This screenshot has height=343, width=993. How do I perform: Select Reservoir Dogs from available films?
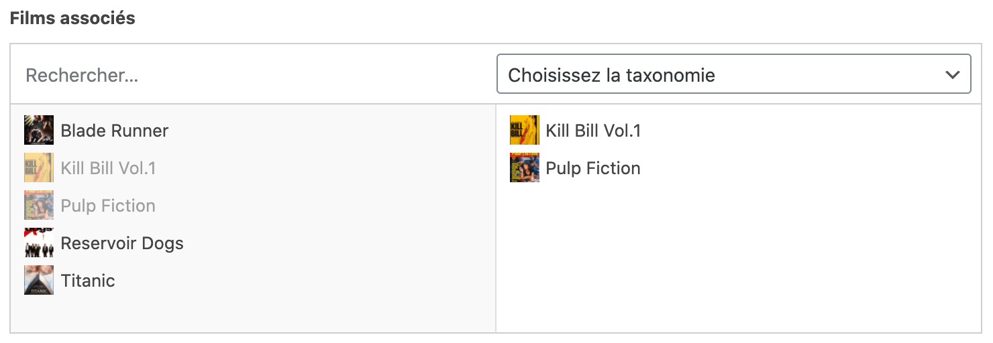[x=122, y=243]
